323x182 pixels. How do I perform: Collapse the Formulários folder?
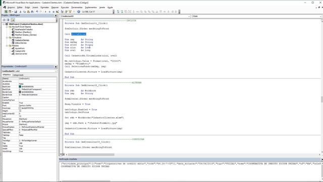click(7, 37)
